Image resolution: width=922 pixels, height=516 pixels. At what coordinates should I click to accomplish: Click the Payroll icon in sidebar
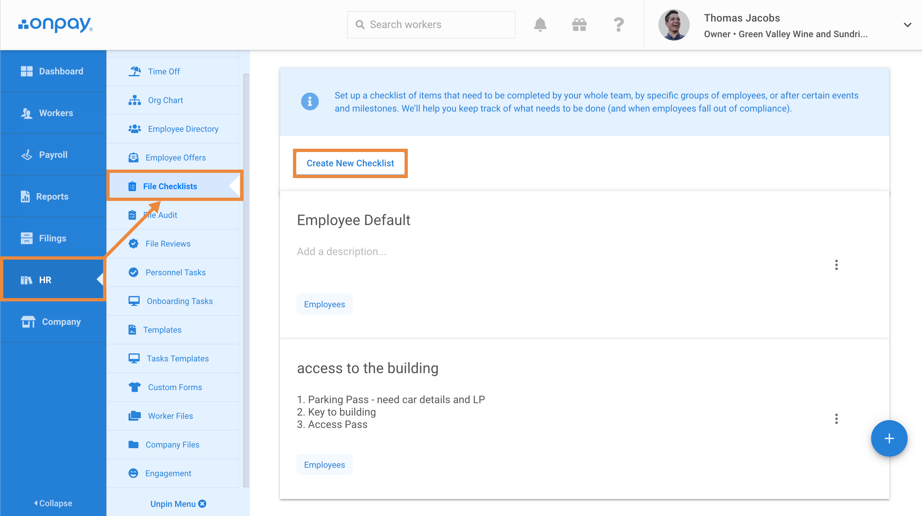point(26,155)
